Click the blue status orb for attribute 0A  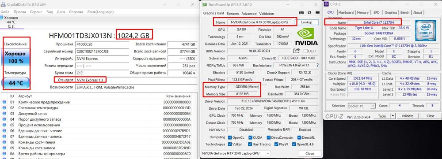pyautogui.click(x=4, y=154)
